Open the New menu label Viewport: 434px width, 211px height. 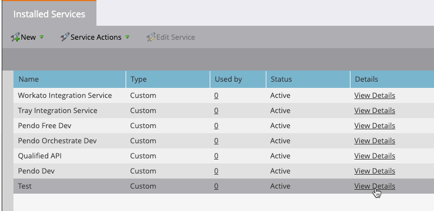[x=28, y=37]
